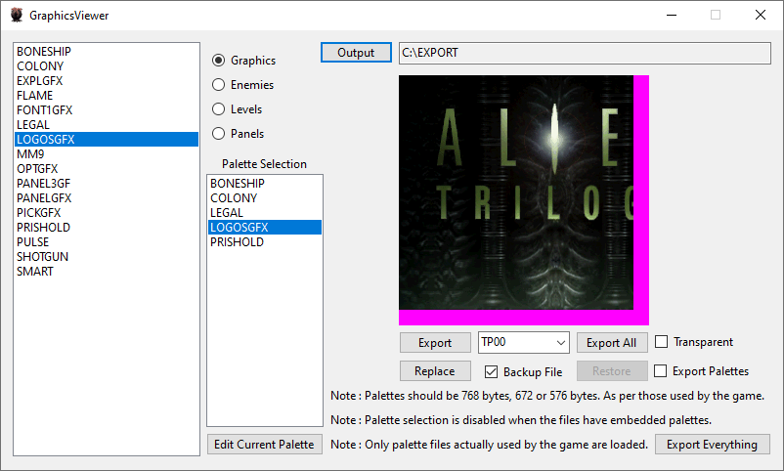Image resolution: width=784 pixels, height=471 pixels.
Task: Click the Alien Trilogy logo preview image
Action: click(524, 200)
